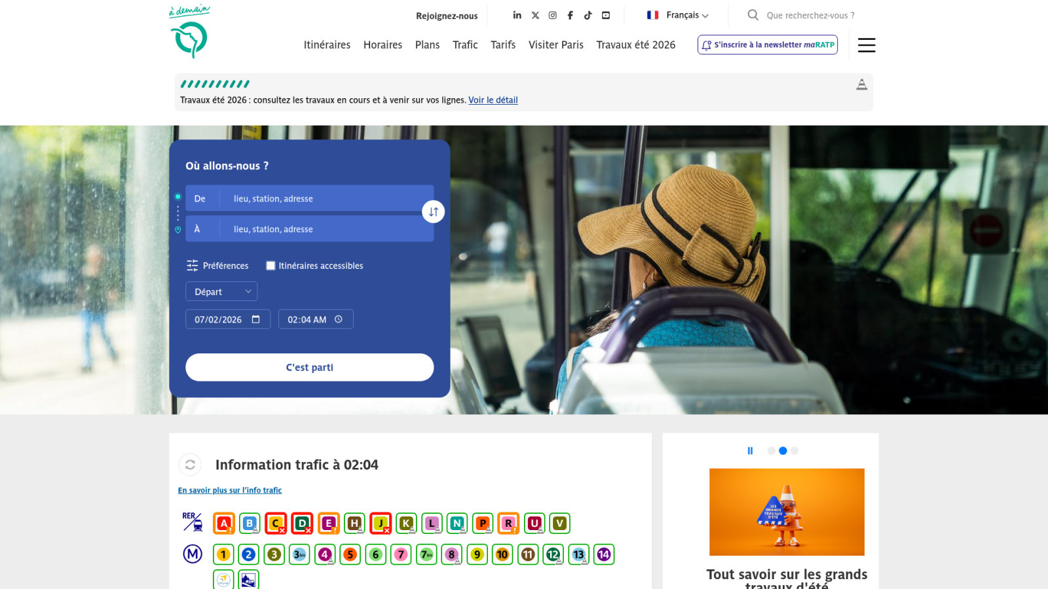Click the C'est parti button
Viewport: 1048px width, 589px height.
[310, 367]
